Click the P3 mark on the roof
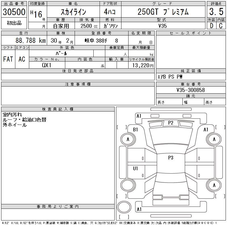The height and width of the screenshot is (227, 227). click(171, 158)
